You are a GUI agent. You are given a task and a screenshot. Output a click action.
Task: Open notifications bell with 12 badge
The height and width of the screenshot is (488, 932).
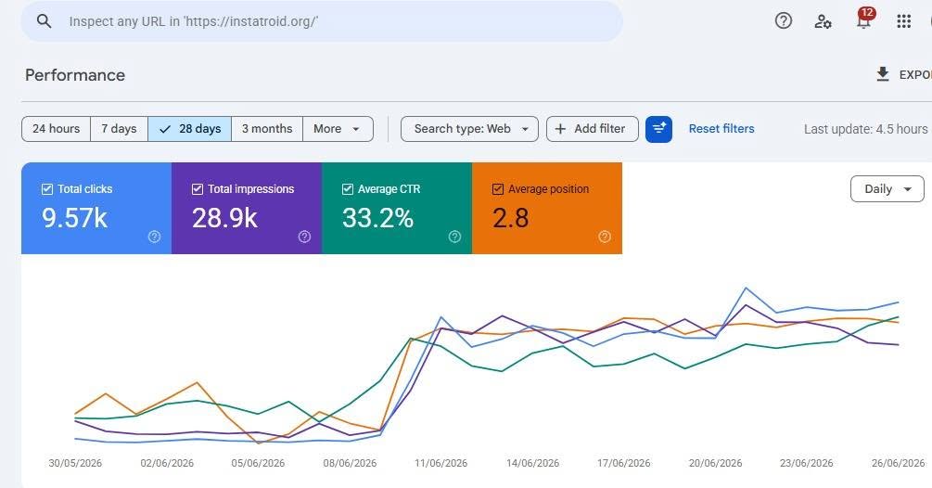coord(864,19)
